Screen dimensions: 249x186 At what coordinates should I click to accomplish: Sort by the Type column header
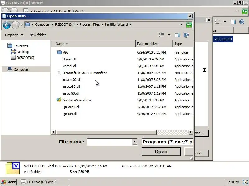[183, 44]
